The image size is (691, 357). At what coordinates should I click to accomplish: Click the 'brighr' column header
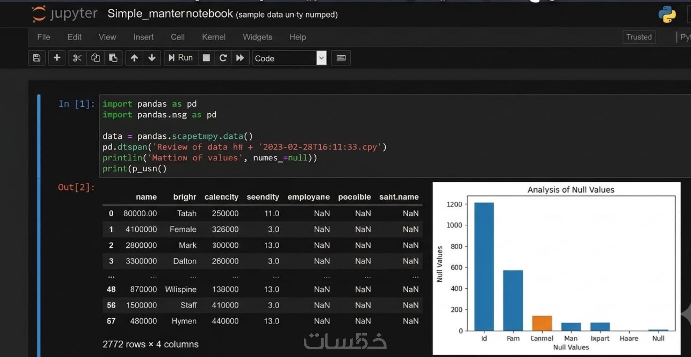[185, 197]
